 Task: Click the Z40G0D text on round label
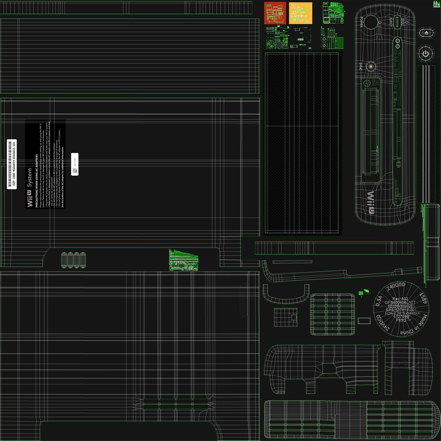(396, 287)
